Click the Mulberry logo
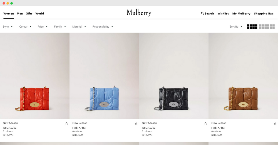The height and width of the screenshot is (145, 278). click(x=139, y=13)
